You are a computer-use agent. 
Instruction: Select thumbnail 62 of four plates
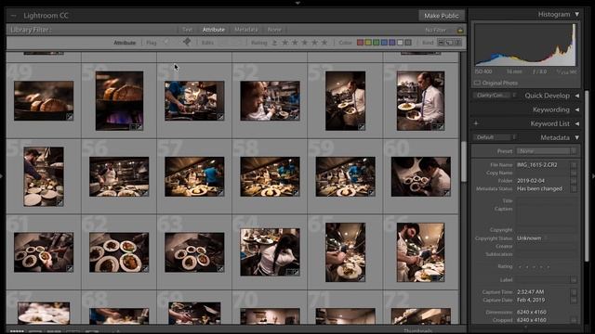point(119,252)
